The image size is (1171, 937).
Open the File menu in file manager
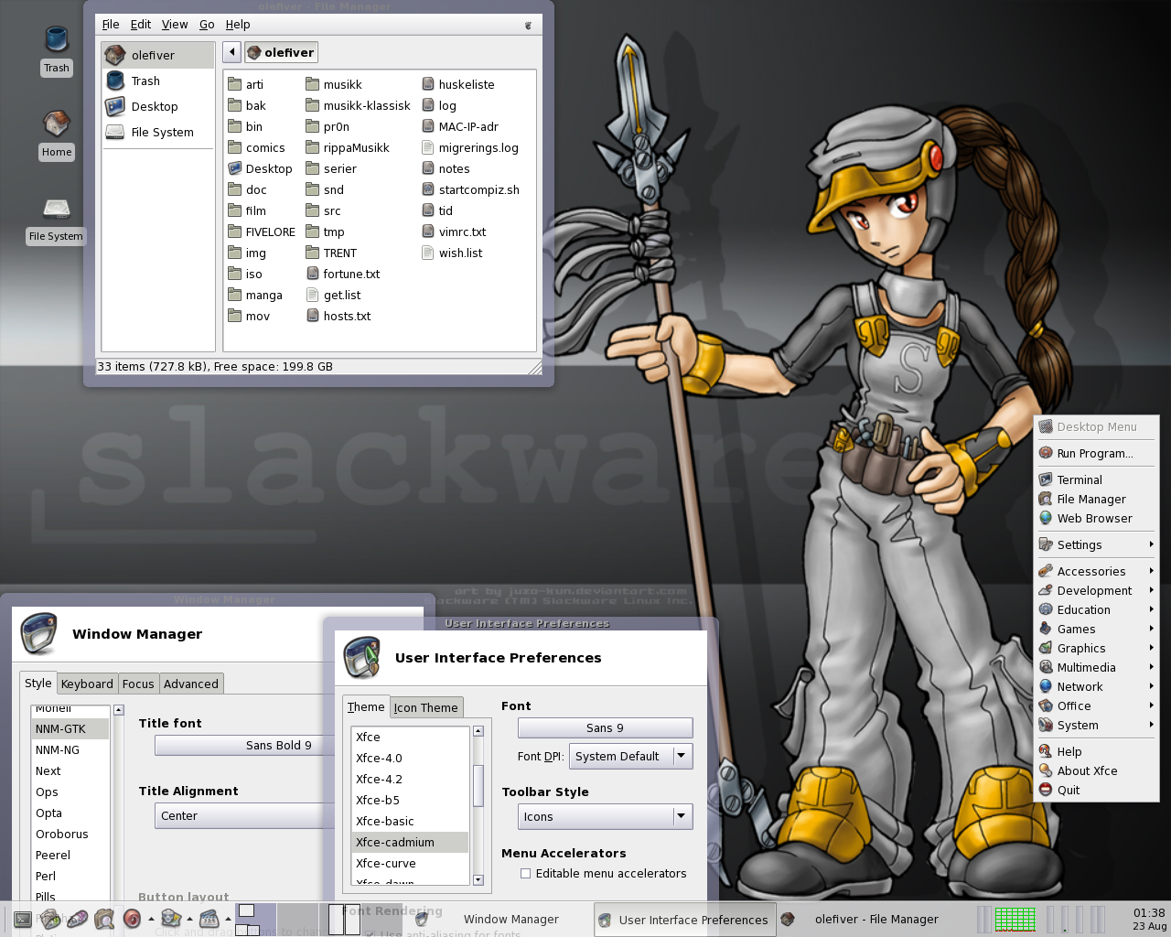[x=111, y=24]
